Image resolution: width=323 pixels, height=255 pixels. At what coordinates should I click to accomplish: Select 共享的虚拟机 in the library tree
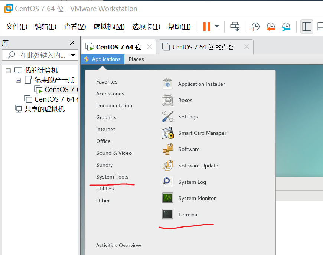44,109
